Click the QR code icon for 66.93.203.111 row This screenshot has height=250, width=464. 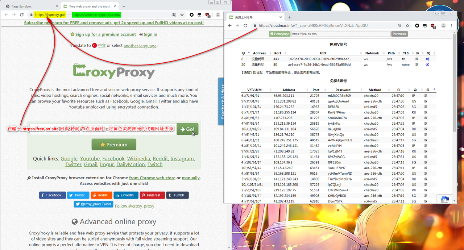(426, 96)
